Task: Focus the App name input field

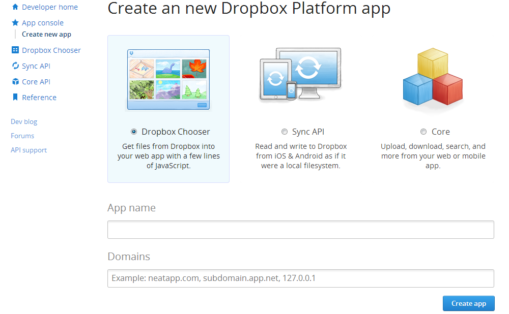Action: pyautogui.click(x=301, y=230)
